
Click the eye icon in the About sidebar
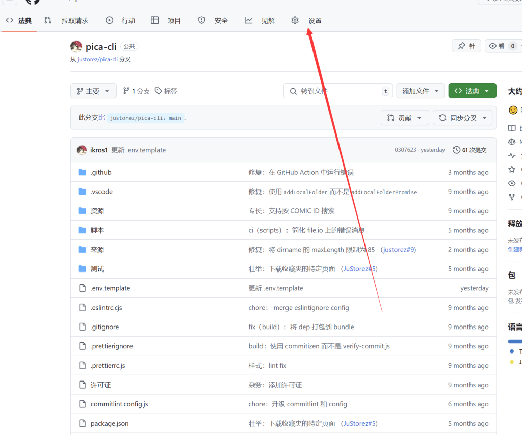tap(512, 183)
